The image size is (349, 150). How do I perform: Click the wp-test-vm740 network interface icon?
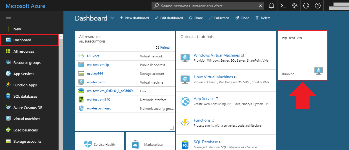click(x=81, y=100)
